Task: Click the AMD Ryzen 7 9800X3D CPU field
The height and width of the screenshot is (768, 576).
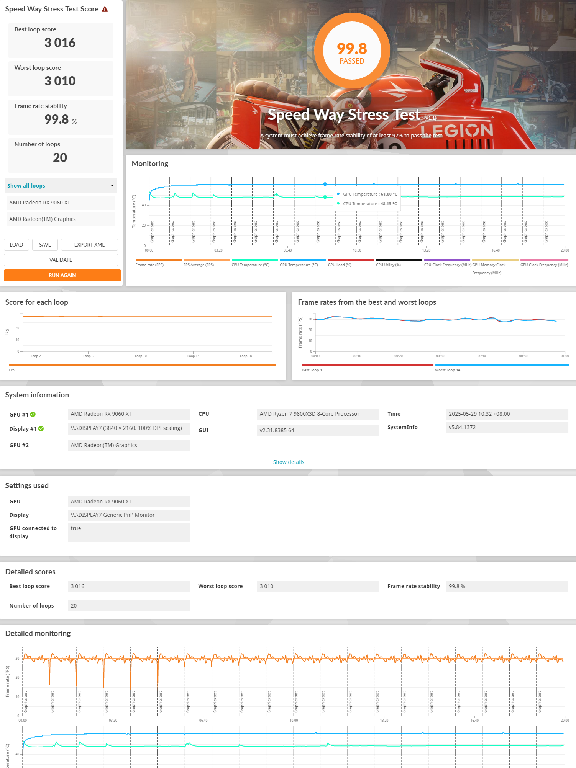Action: [x=318, y=414]
